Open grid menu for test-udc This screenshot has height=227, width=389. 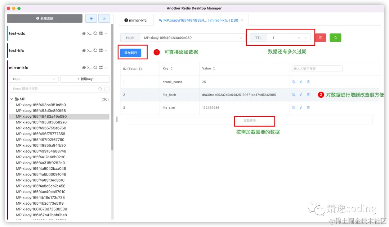[x=101, y=33]
